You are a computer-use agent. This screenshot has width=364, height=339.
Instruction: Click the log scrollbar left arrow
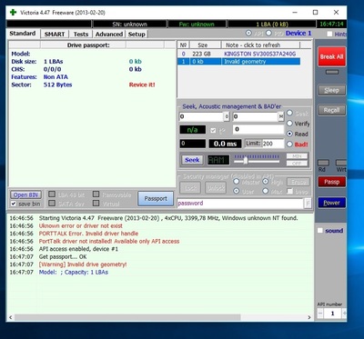pos(10,317)
